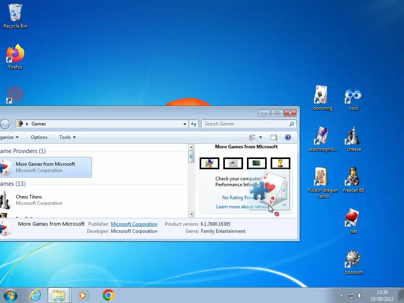
Task: Launch the Firefox desktop shortcut
Action: (15, 57)
